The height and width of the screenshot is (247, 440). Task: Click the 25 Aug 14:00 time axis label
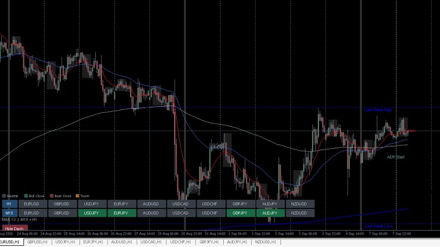pyautogui.click(x=74, y=234)
